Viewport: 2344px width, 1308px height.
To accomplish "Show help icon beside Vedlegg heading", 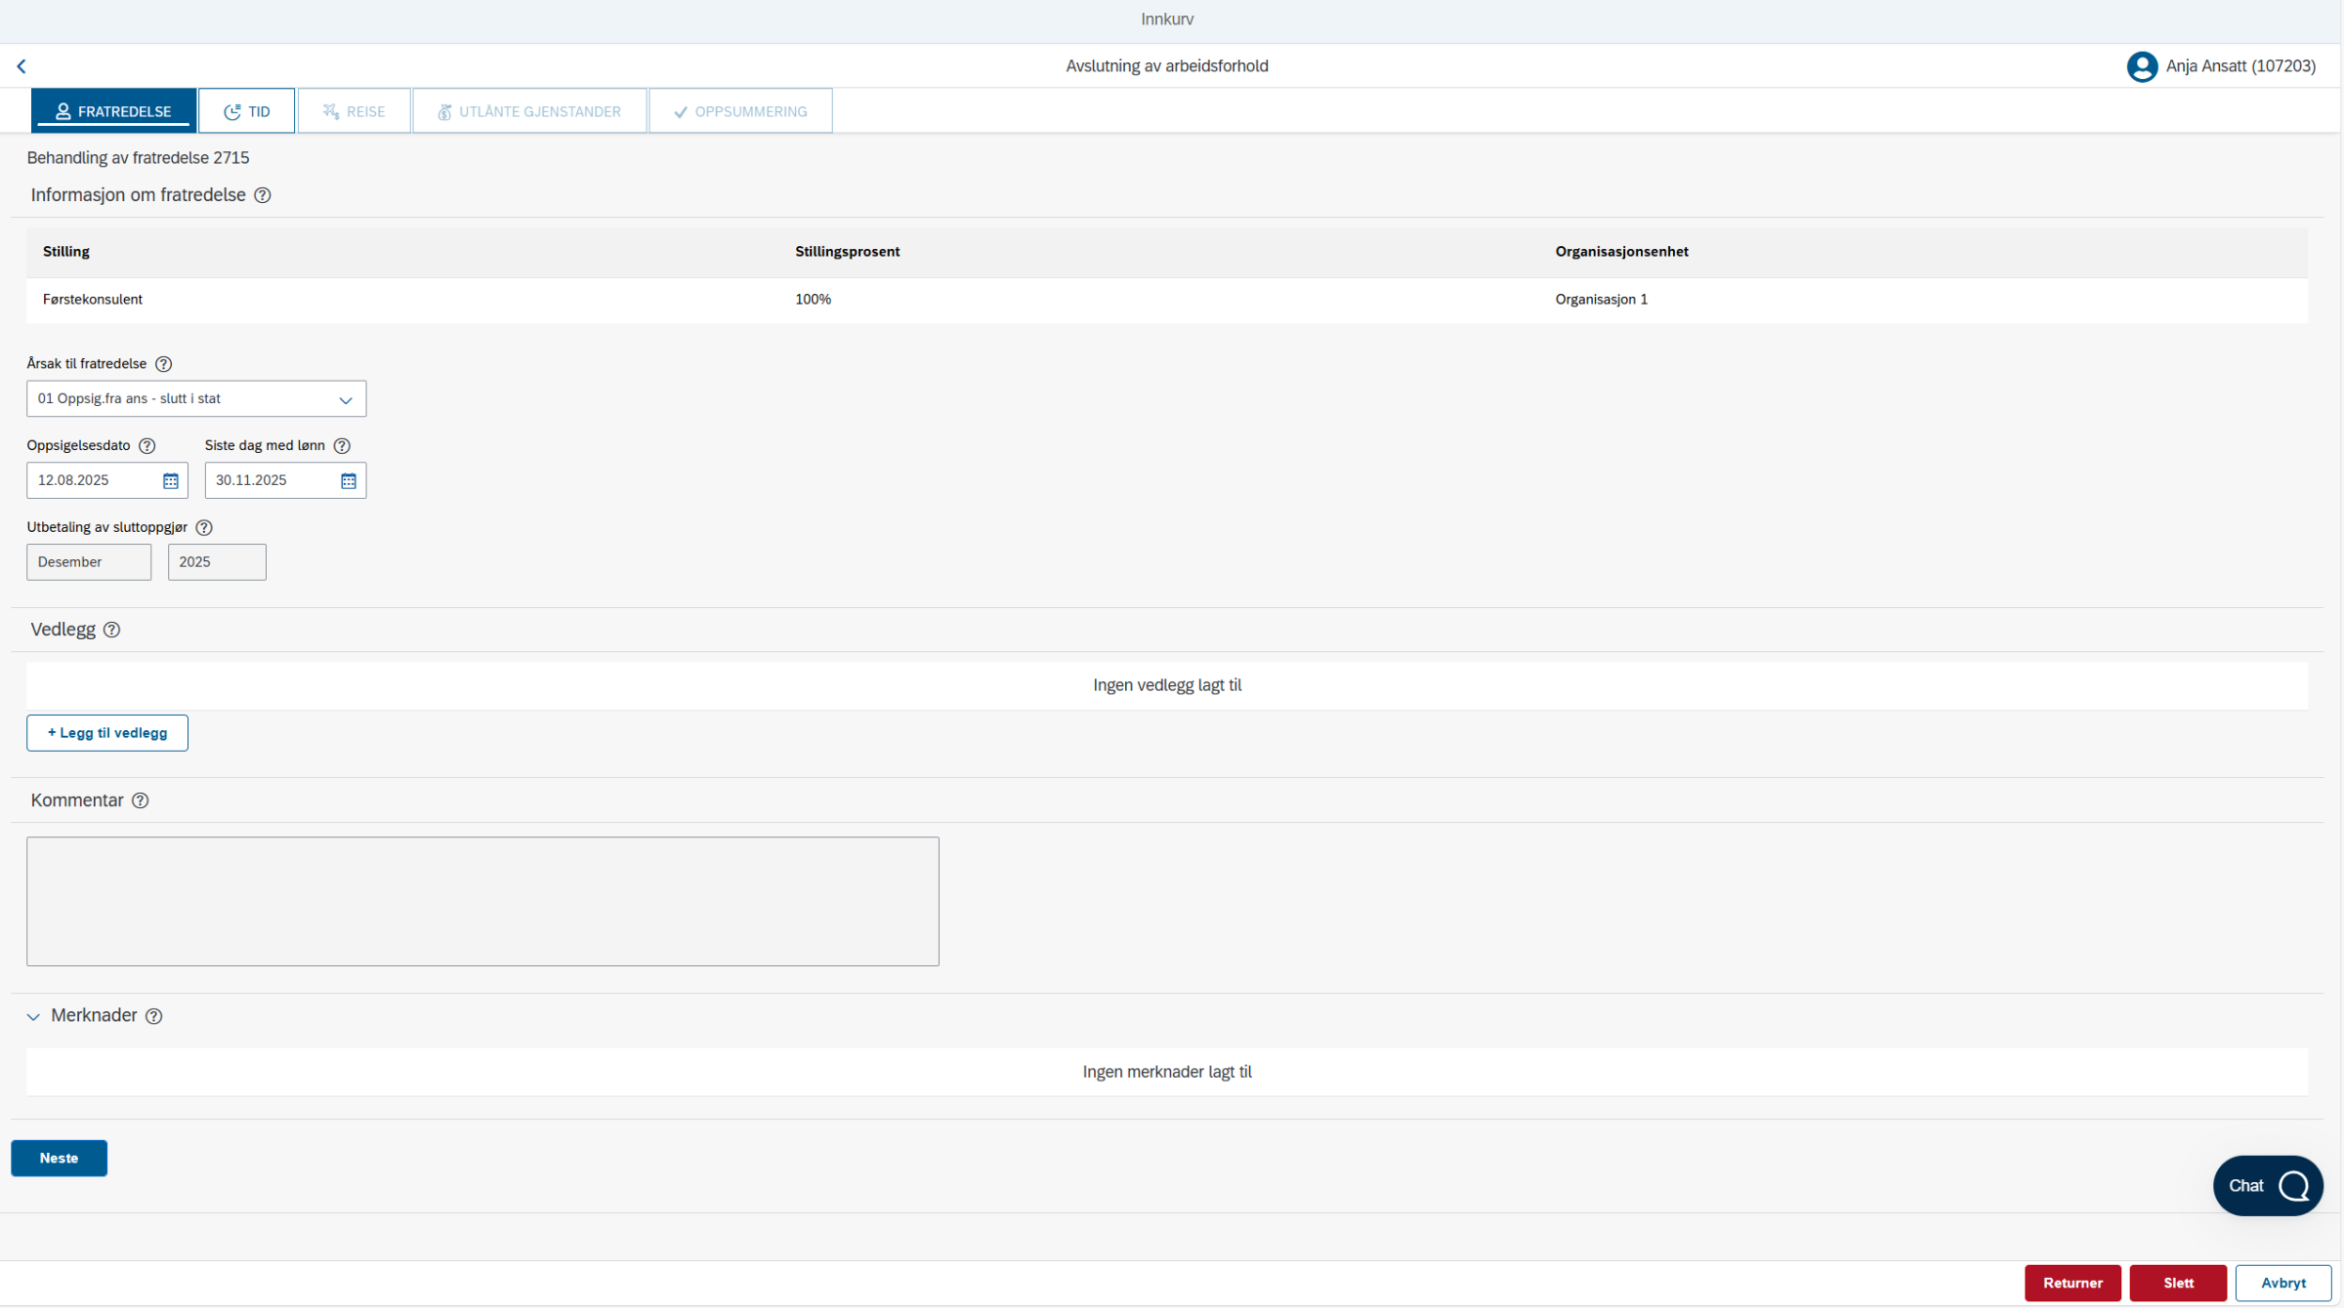I will tap(112, 631).
